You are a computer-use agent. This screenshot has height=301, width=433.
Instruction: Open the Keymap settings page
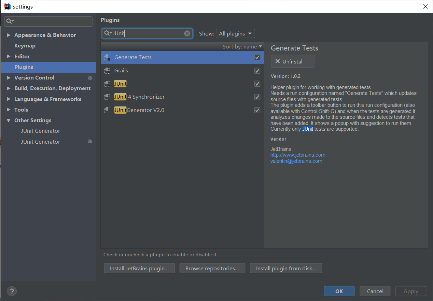25,46
